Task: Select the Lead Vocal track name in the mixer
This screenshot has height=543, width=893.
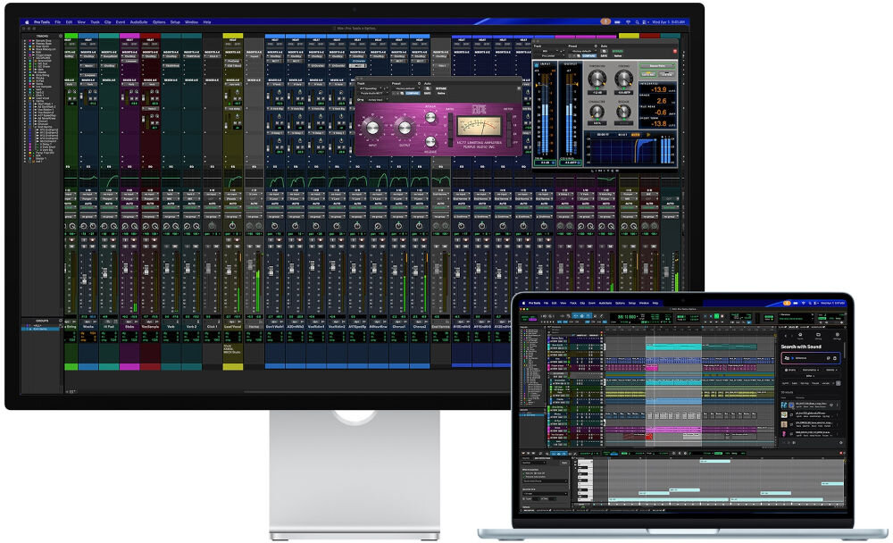Action: click(x=233, y=327)
